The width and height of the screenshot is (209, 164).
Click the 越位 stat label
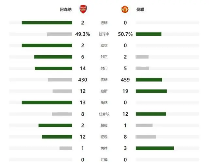(x=104, y=125)
